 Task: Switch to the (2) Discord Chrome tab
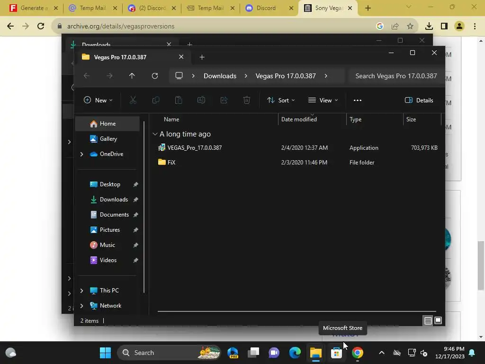pyautogui.click(x=152, y=8)
